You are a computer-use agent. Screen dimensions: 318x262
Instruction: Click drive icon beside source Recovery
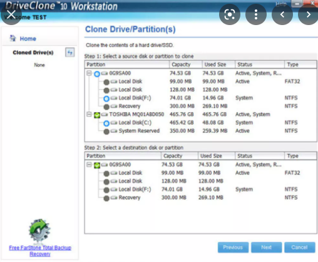[114, 106]
